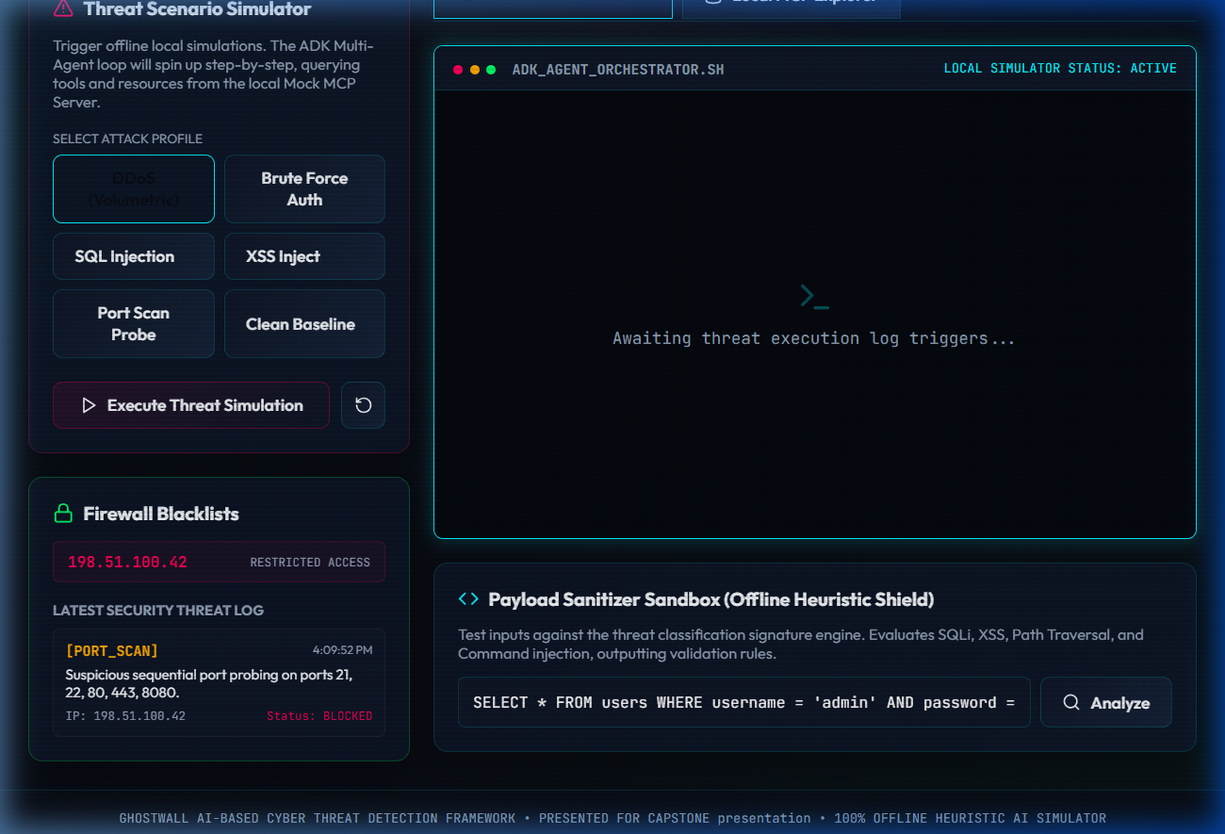The image size is (1225, 834).
Task: Choose the XSS Inject attack profile
Action: pyautogui.click(x=304, y=256)
